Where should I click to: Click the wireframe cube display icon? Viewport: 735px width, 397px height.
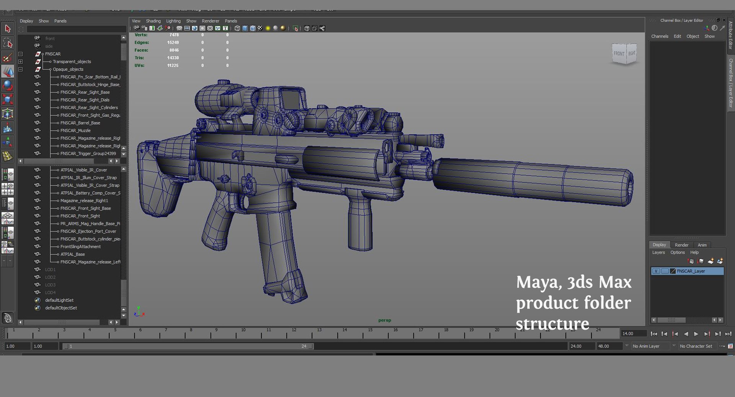[x=237, y=28]
